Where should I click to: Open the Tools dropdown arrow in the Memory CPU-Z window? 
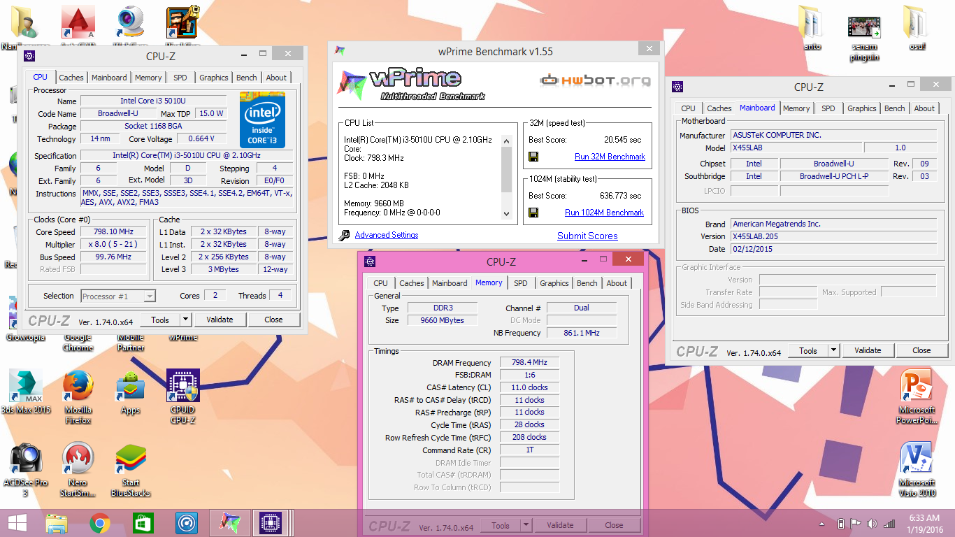tap(526, 525)
